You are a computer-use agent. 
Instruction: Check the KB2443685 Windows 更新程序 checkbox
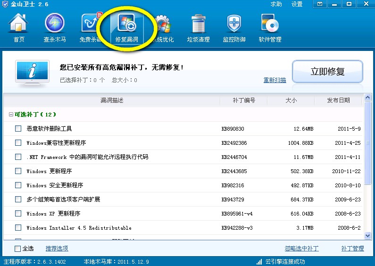click(x=18, y=171)
